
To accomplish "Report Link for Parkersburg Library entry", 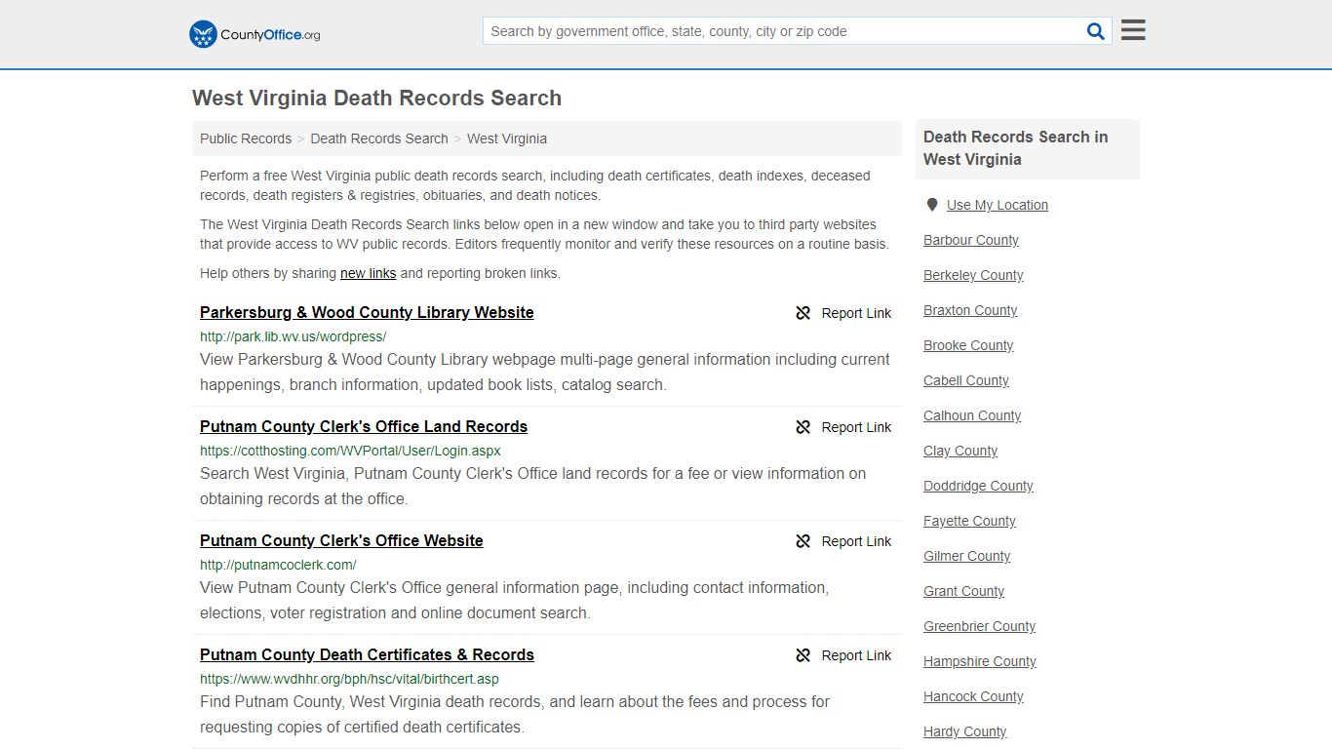I will (856, 313).
